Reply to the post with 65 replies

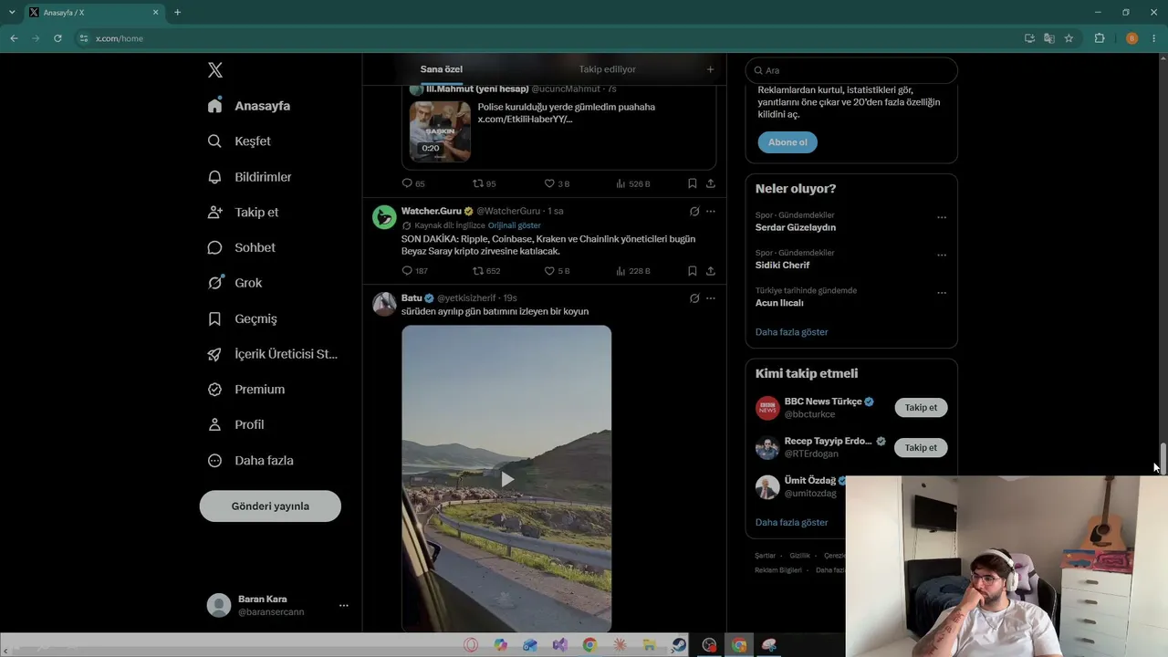407,183
